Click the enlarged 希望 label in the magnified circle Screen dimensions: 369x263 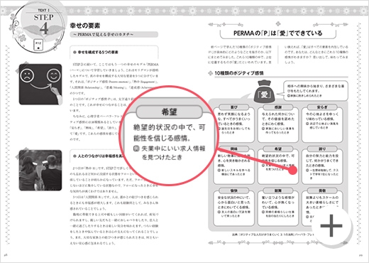pyautogui.click(x=170, y=112)
